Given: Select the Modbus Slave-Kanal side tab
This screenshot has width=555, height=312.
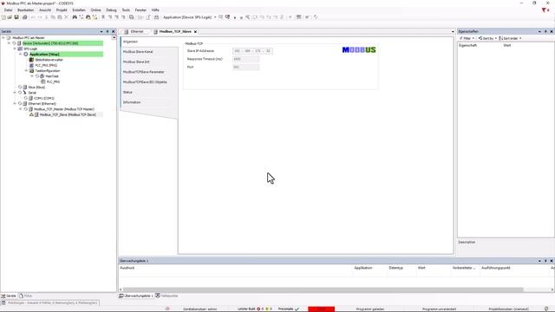Looking at the screenshot, I should point(138,52).
